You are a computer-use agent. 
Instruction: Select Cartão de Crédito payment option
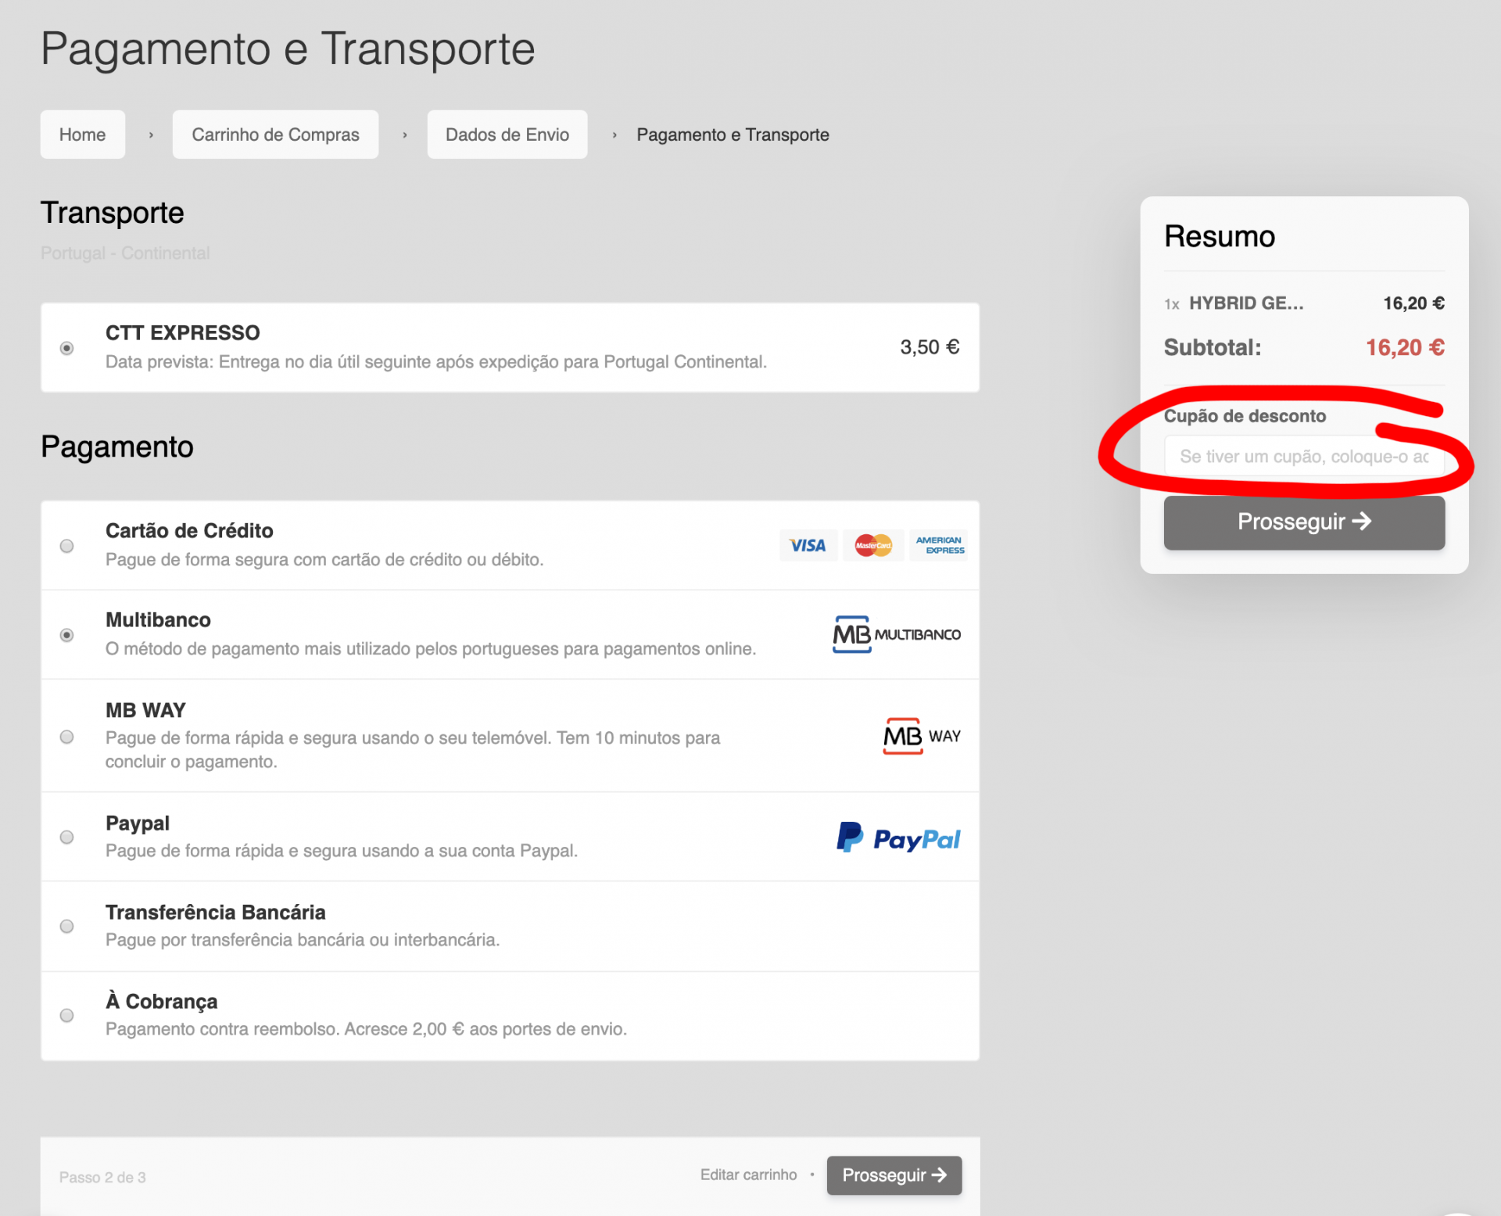[67, 546]
